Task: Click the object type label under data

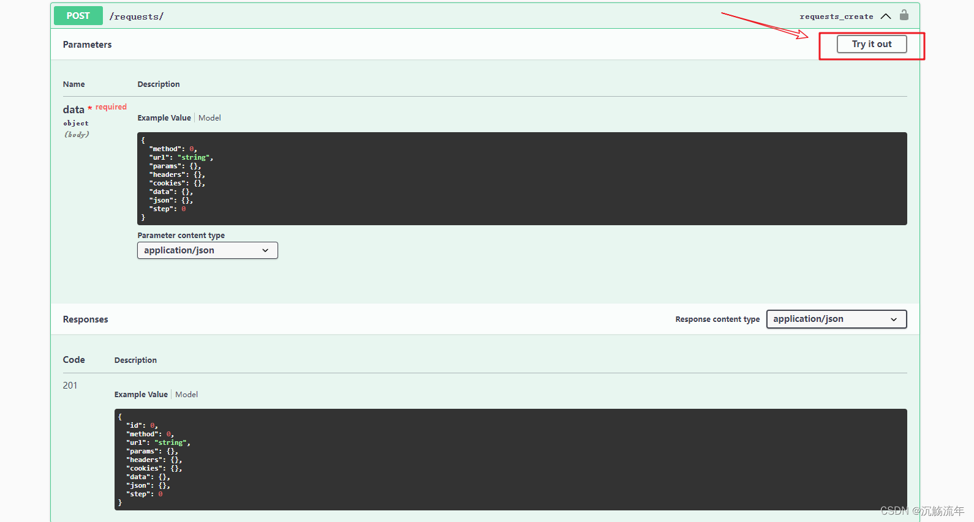Action: point(76,123)
